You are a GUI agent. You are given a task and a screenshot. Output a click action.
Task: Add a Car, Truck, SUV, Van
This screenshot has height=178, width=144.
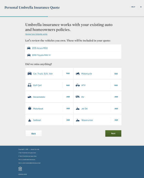click(68, 73)
